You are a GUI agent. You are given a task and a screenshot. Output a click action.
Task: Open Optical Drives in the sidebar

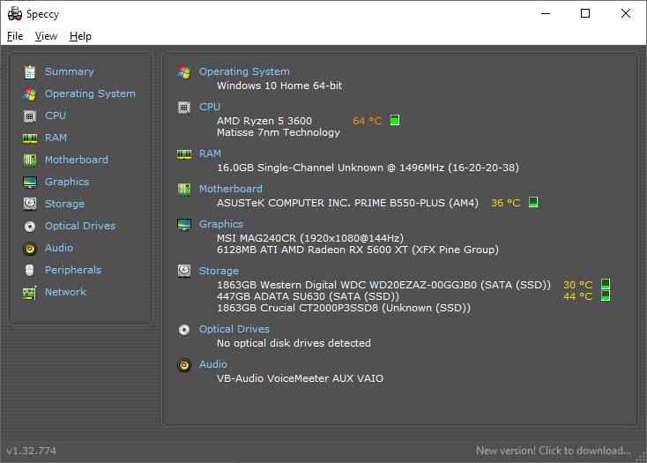click(80, 226)
